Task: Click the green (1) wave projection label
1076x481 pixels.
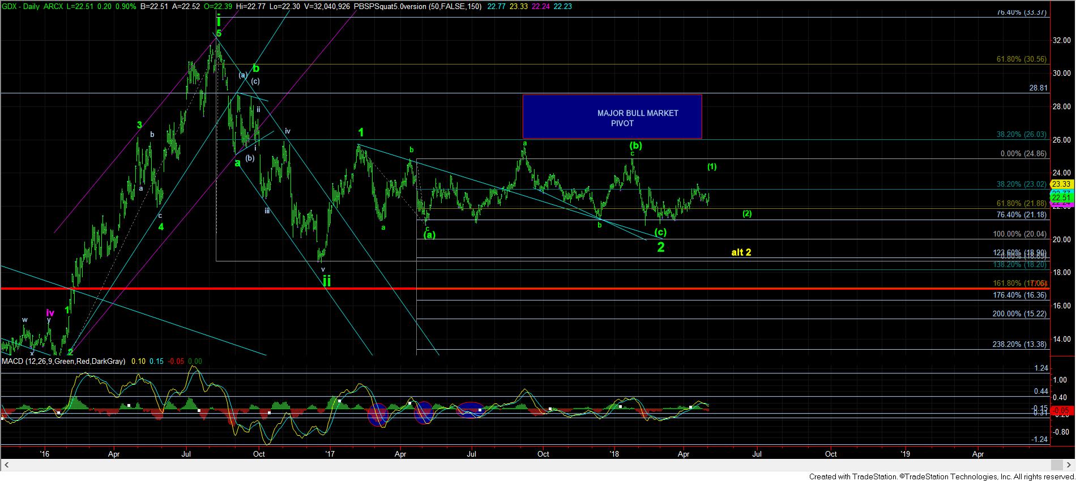Action: tap(712, 167)
